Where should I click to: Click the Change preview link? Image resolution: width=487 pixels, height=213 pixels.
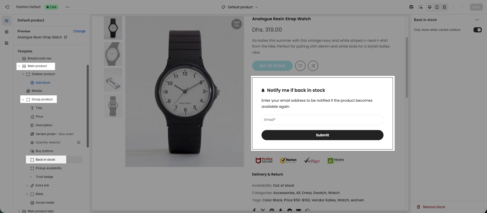pos(79,31)
